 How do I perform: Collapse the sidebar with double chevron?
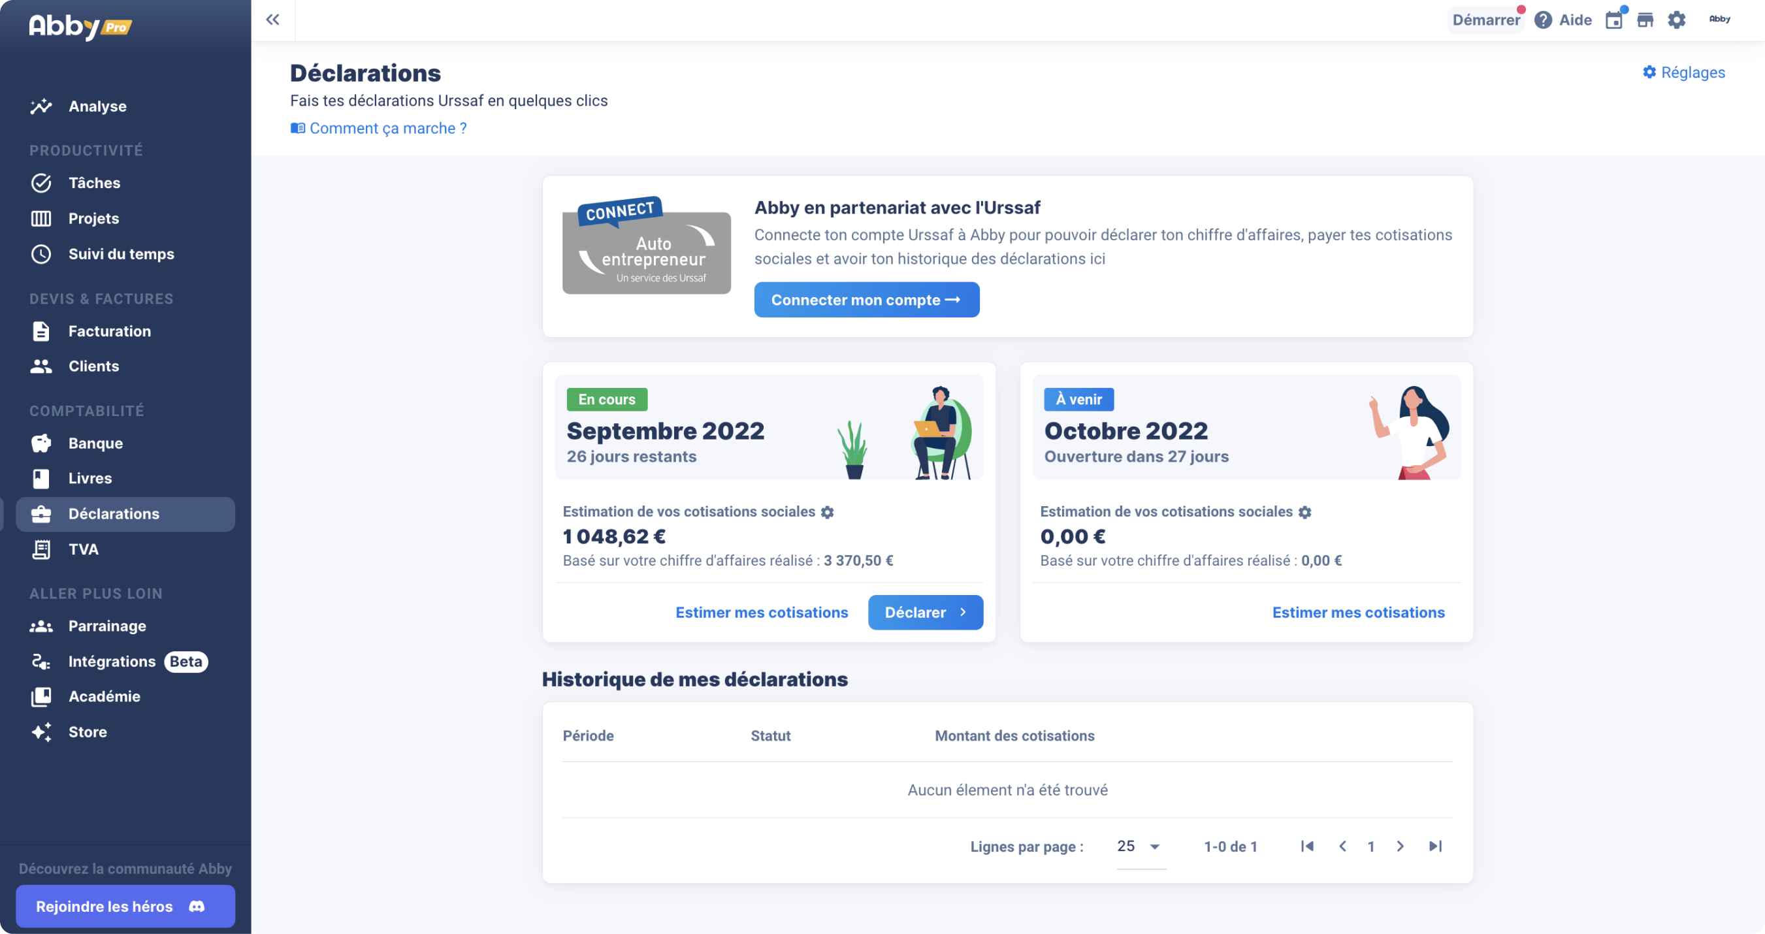coord(272,19)
